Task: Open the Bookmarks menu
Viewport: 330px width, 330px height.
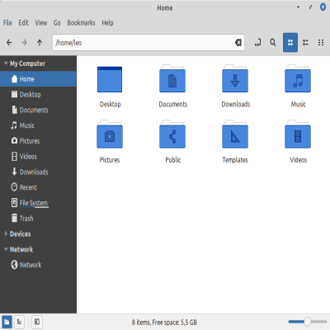Action: tap(81, 23)
